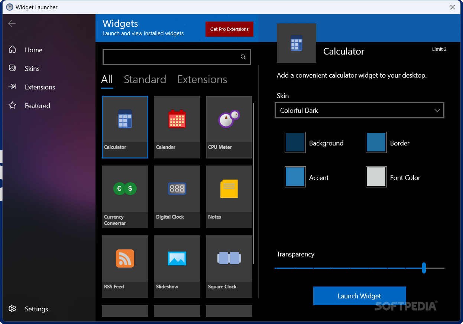The width and height of the screenshot is (463, 324).
Task: Click the Settings gear icon
Action: coord(12,309)
